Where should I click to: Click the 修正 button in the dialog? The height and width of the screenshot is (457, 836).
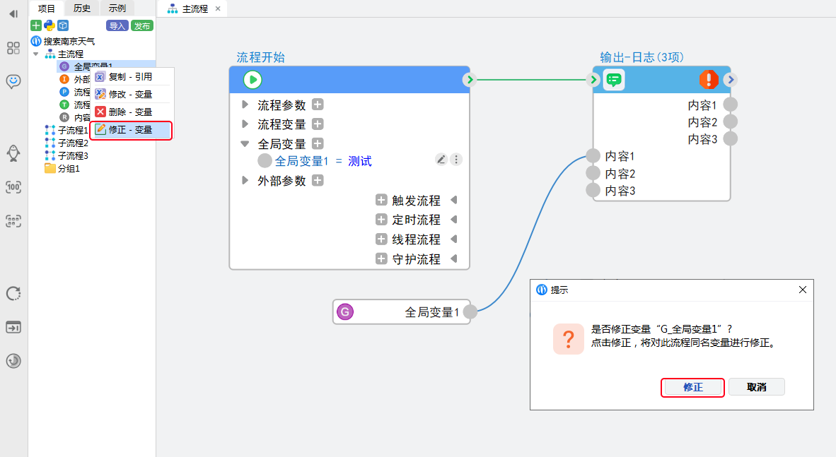(692, 387)
